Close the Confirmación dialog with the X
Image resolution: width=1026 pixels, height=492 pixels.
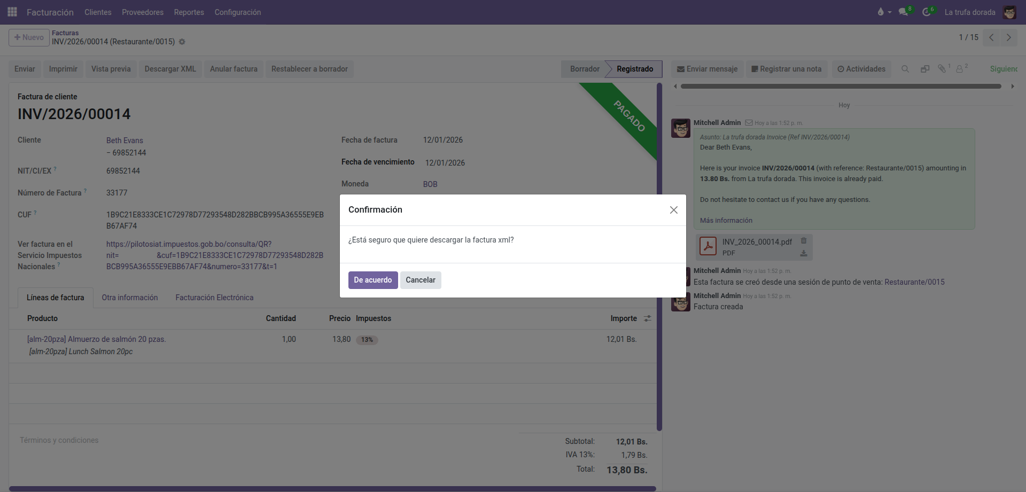point(673,210)
